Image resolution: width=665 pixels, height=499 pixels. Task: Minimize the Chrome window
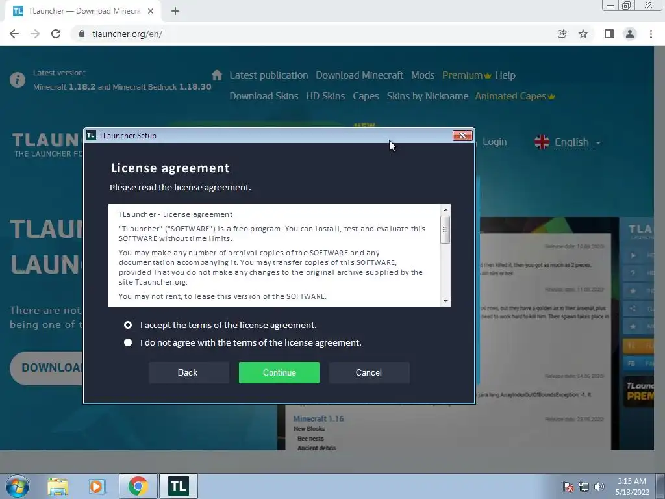click(x=610, y=6)
